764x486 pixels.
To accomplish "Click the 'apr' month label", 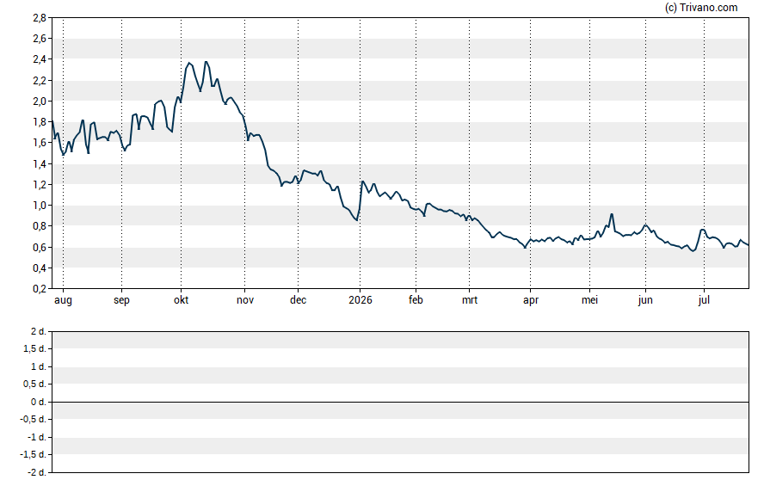I will click(531, 300).
